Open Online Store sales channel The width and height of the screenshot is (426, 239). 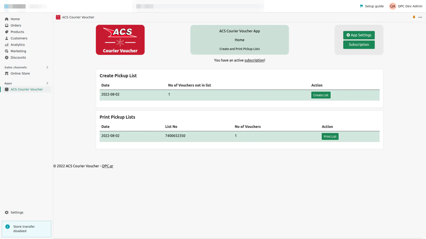click(x=20, y=74)
